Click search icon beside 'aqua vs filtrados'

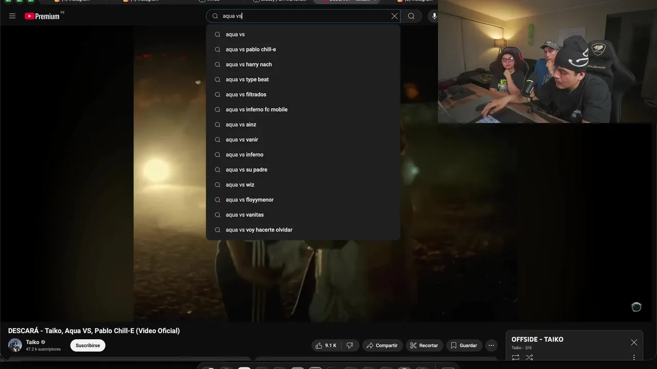click(218, 94)
